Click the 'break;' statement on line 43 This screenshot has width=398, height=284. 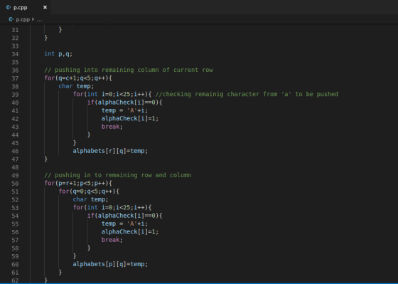coord(112,127)
